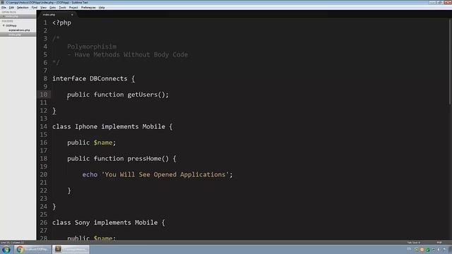Close the index.php tab with its x
Image resolution: width=452 pixels, height=254 pixels.
click(x=72, y=14)
